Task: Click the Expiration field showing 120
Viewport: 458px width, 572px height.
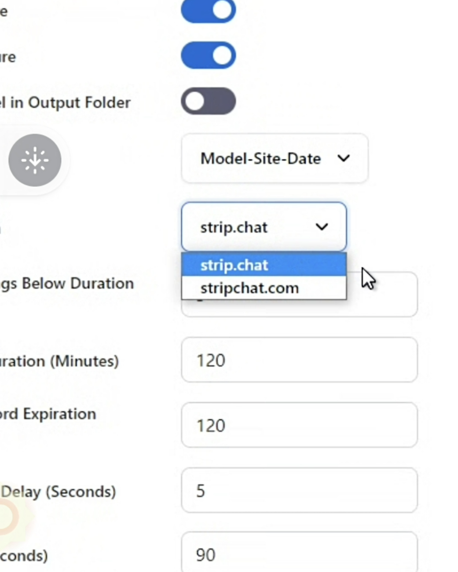Action: point(299,425)
